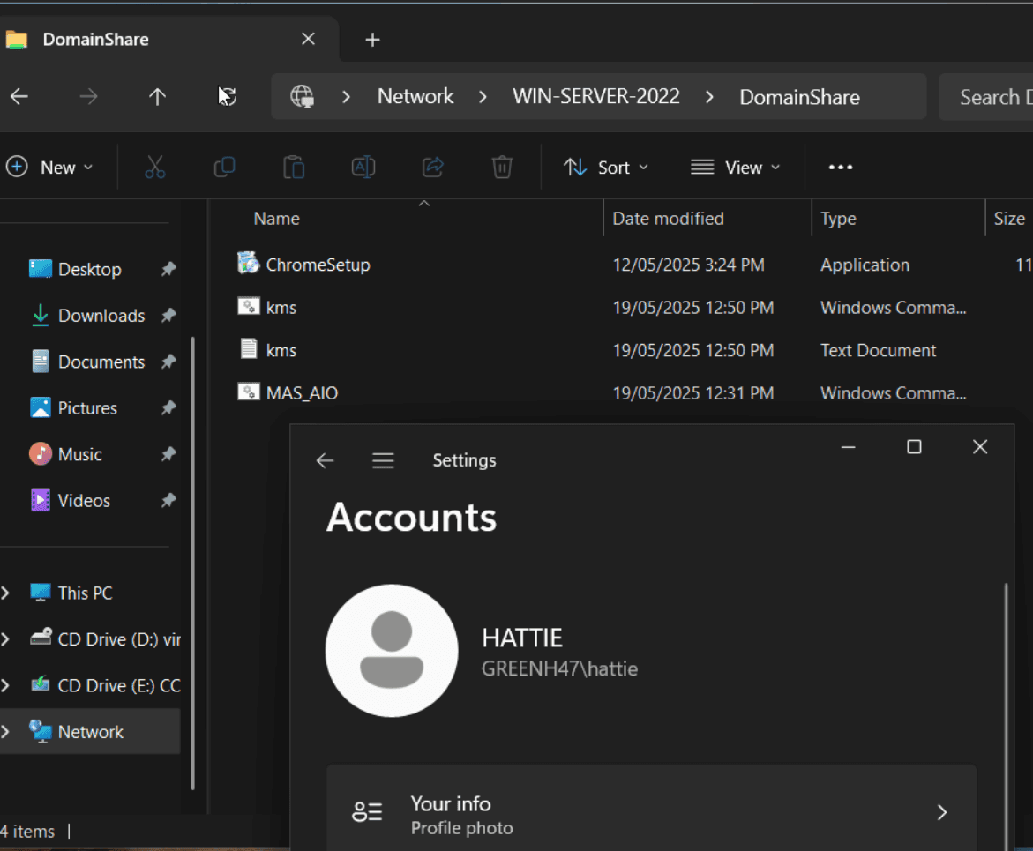Click the Delete trash icon
Viewport: 1033px width, 851px height.
tap(502, 168)
